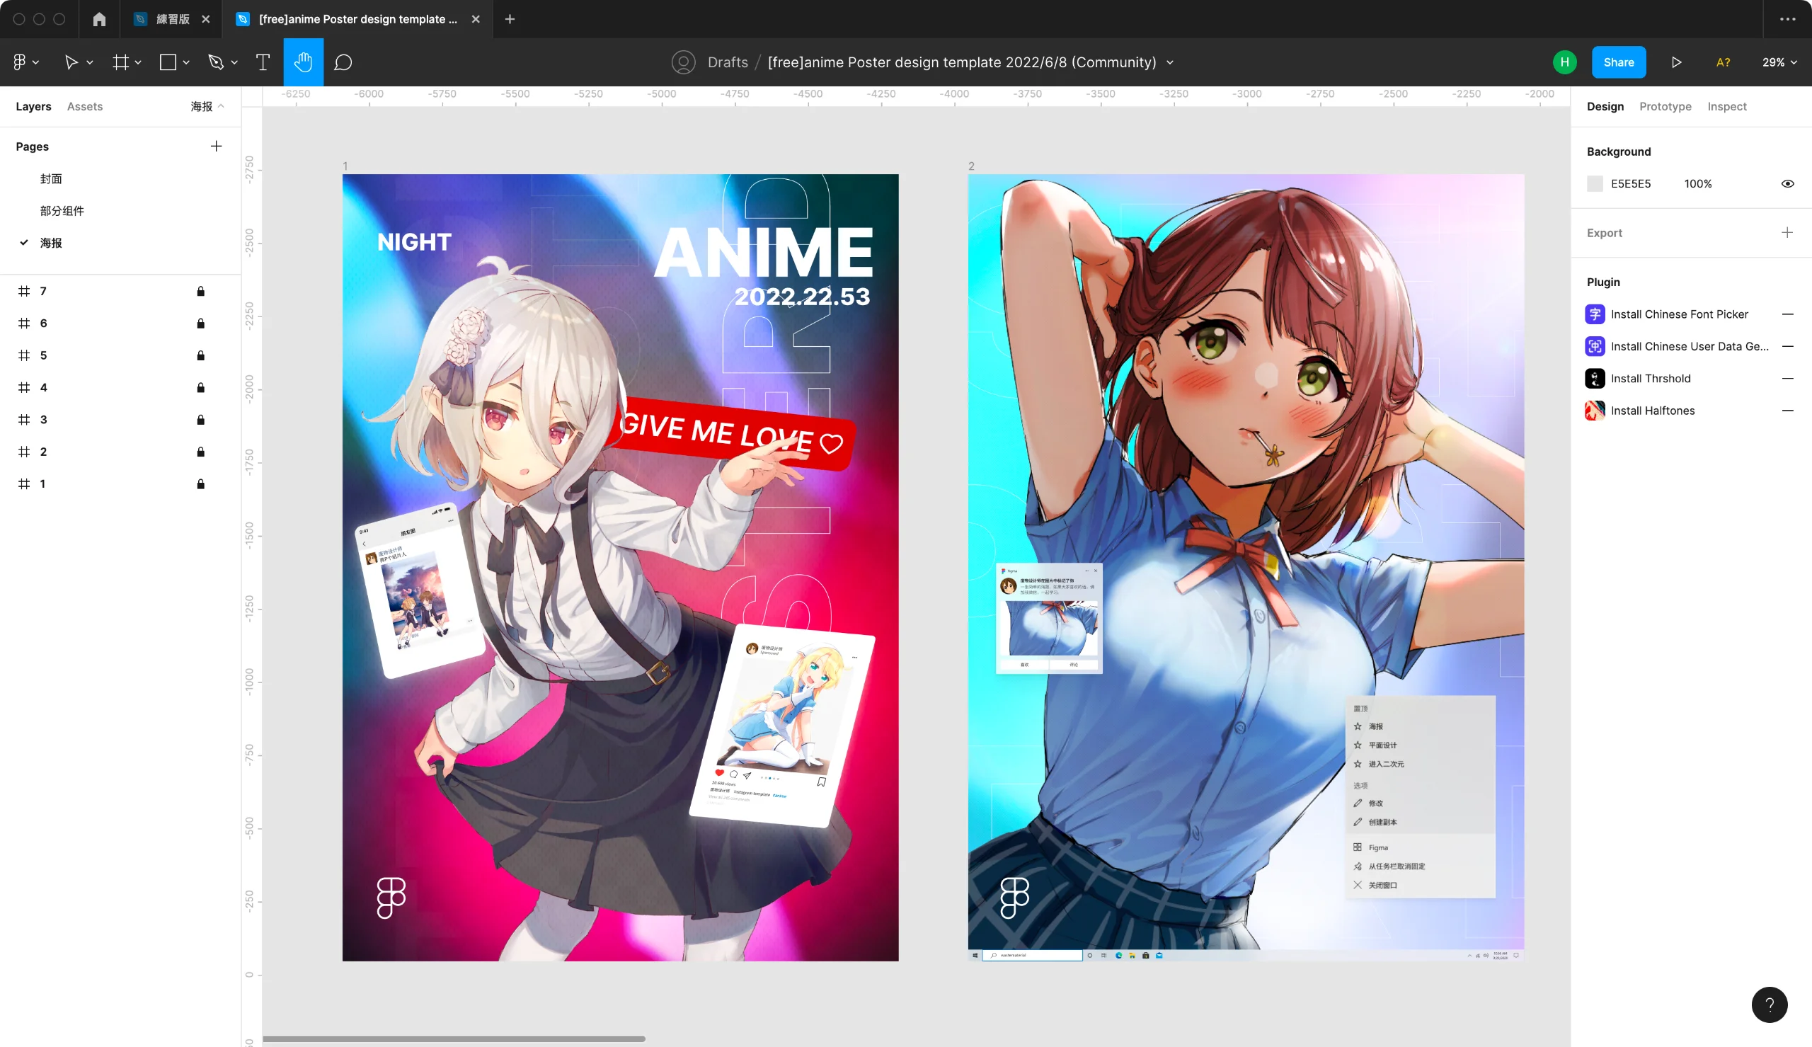Add a new page

coord(217,147)
